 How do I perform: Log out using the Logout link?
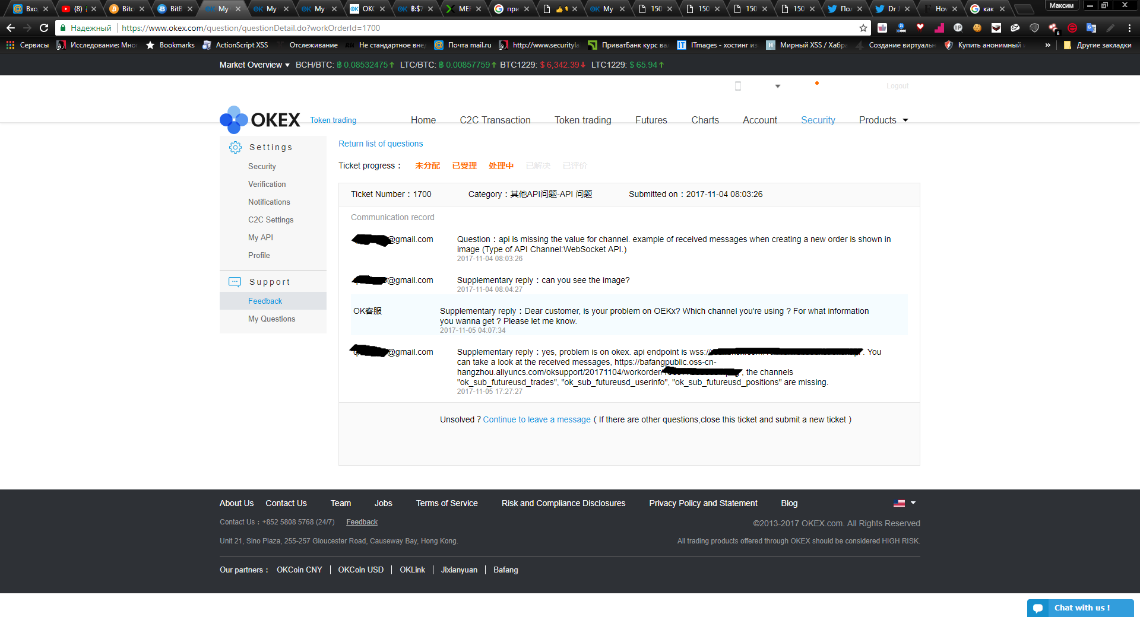(x=897, y=86)
